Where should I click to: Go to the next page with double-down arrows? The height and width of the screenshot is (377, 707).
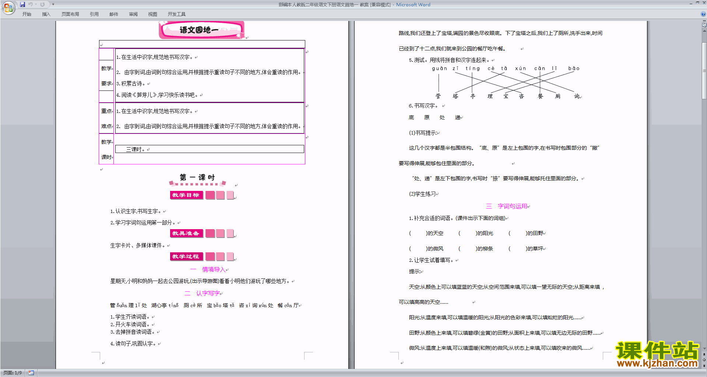click(704, 366)
